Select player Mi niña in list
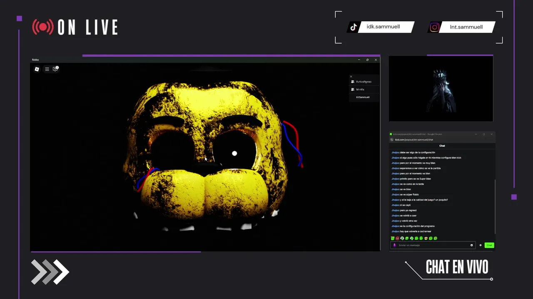This screenshot has width=533, height=299. point(364,89)
